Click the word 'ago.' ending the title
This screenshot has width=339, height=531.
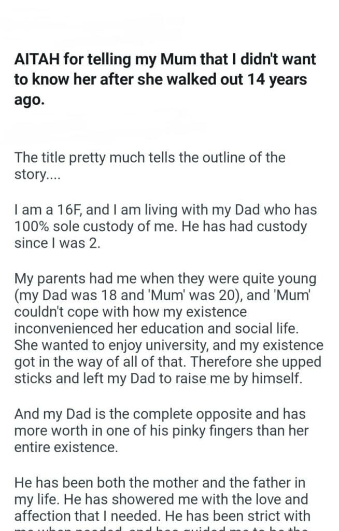coord(29,101)
